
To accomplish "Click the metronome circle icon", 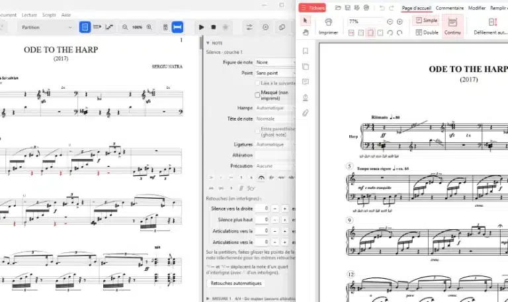I will pos(265,27).
